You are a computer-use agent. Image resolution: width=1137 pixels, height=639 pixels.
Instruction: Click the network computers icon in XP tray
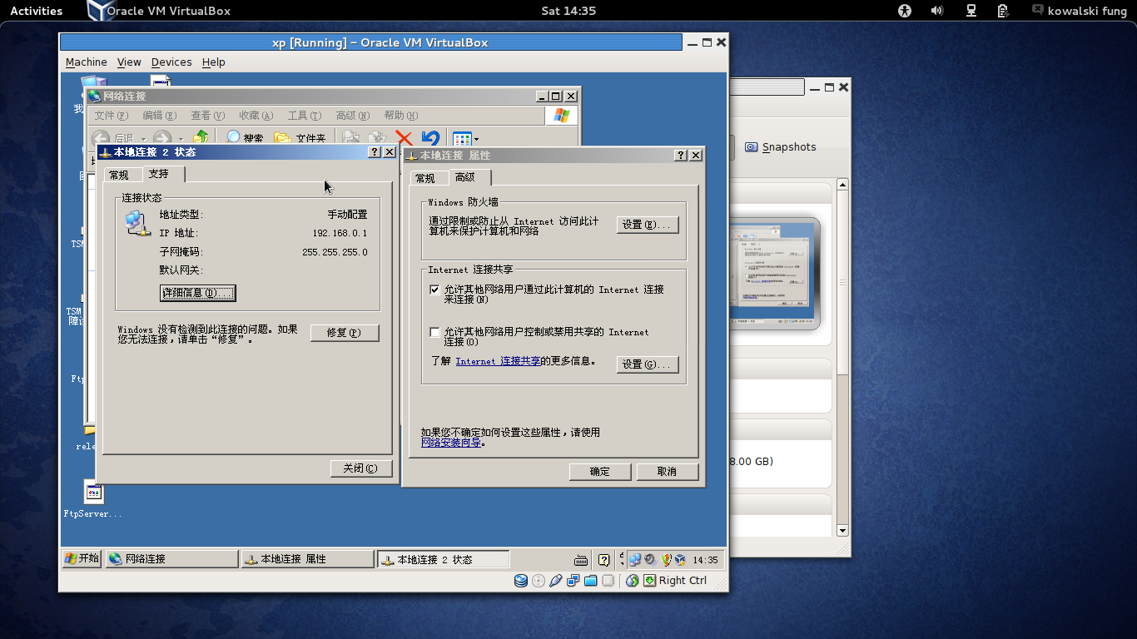pos(635,559)
